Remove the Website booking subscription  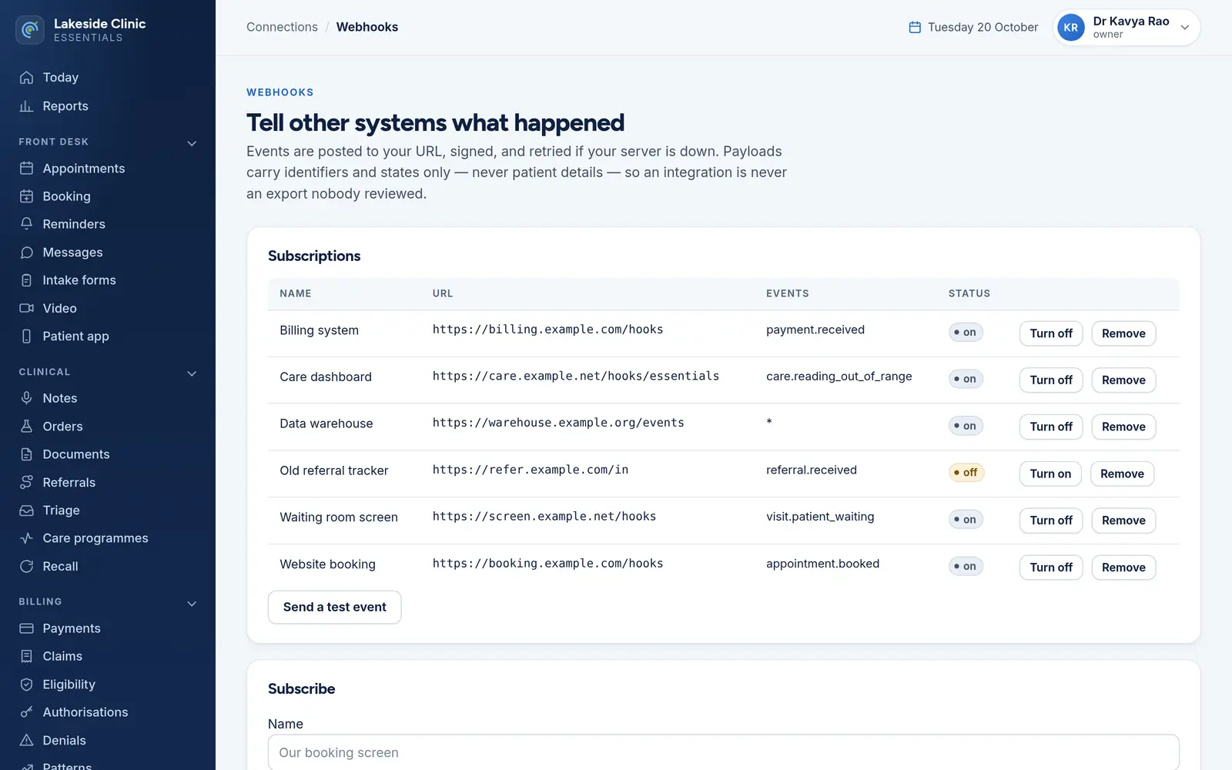point(1123,567)
